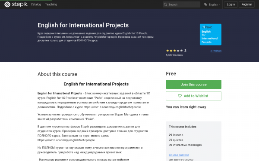
Task: Click the Last update date text
Action: click(181, 160)
